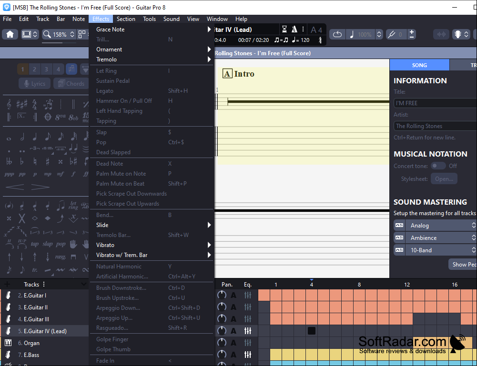Expand the Vibrato submenu
Viewport: 477px width, 366px height.
click(x=152, y=245)
